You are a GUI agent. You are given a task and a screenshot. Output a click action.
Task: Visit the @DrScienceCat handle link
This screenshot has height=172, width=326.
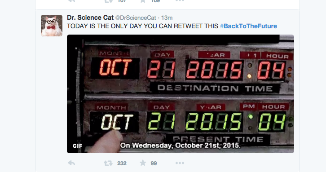(136, 18)
